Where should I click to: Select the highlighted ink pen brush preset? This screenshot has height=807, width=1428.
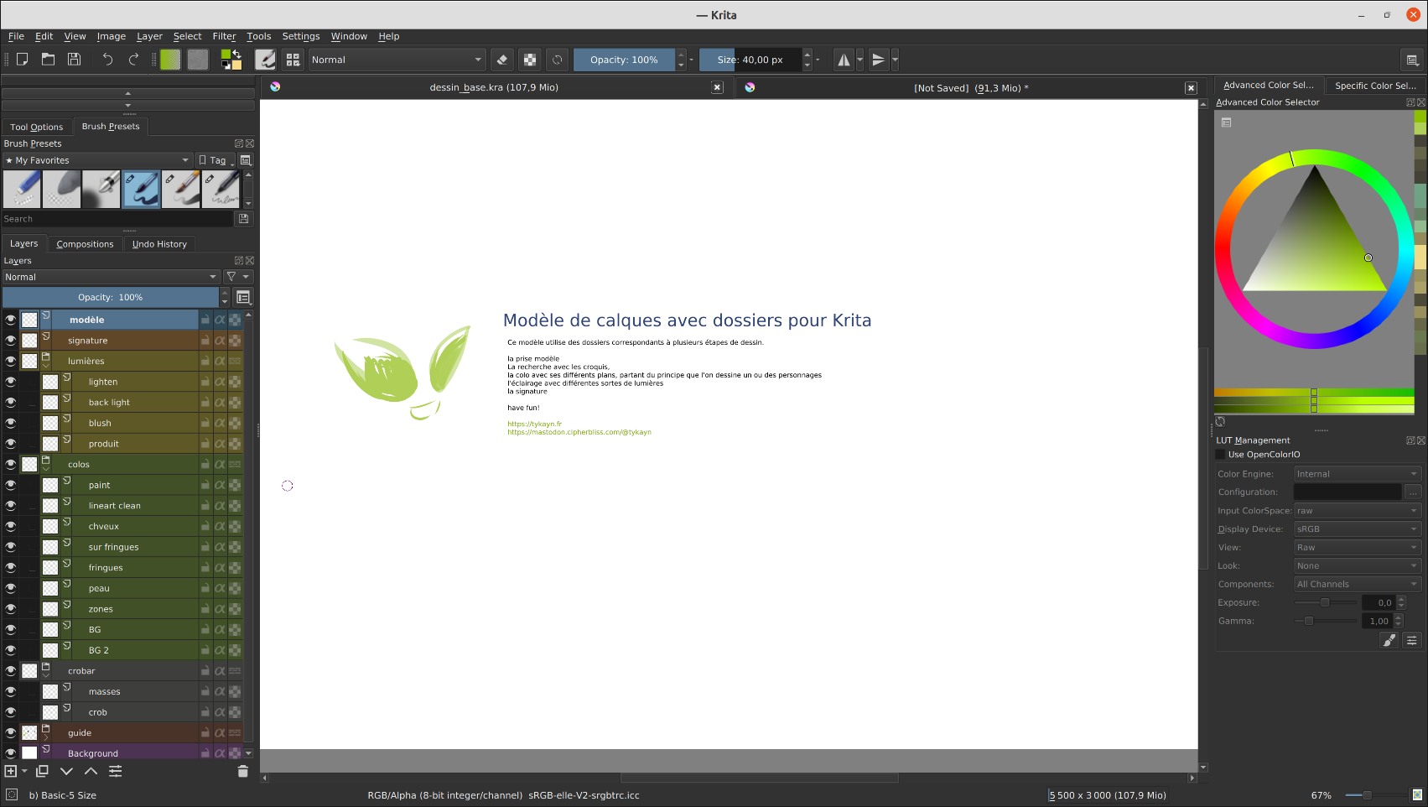[142, 189]
